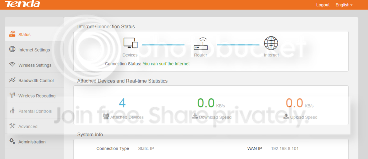The height and width of the screenshot is (159, 368).
Task: Click the Wi-Fi icon beside Wireless Settings
Action: (12, 64)
